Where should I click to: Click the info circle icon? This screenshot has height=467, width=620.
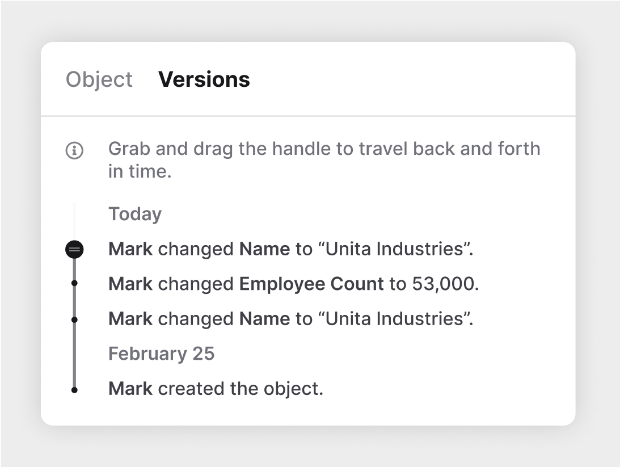[x=74, y=150]
